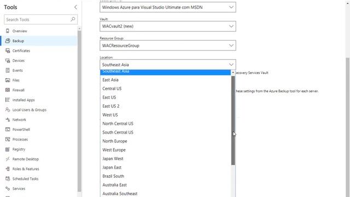Choose highlighted Southeast Asia list option
The width and height of the screenshot is (350, 197).
(x=165, y=72)
